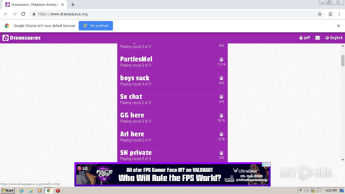Join the PartiesMel room
The width and height of the screenshot is (345, 194).
click(x=172, y=62)
